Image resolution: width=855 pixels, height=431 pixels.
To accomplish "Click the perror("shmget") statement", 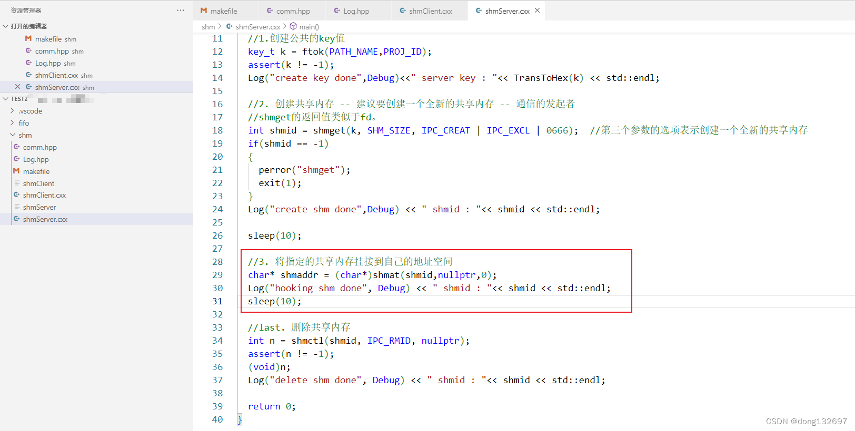I will (x=304, y=170).
